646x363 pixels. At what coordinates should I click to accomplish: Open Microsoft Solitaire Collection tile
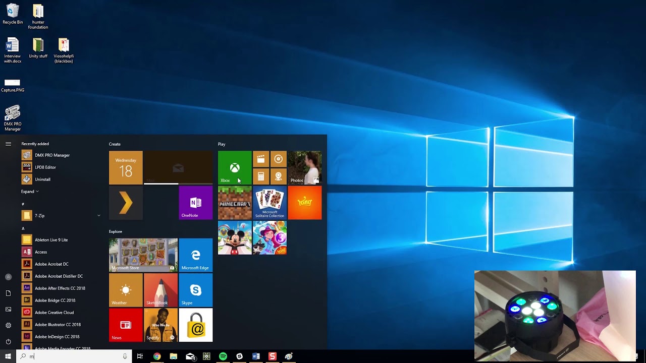coord(270,203)
